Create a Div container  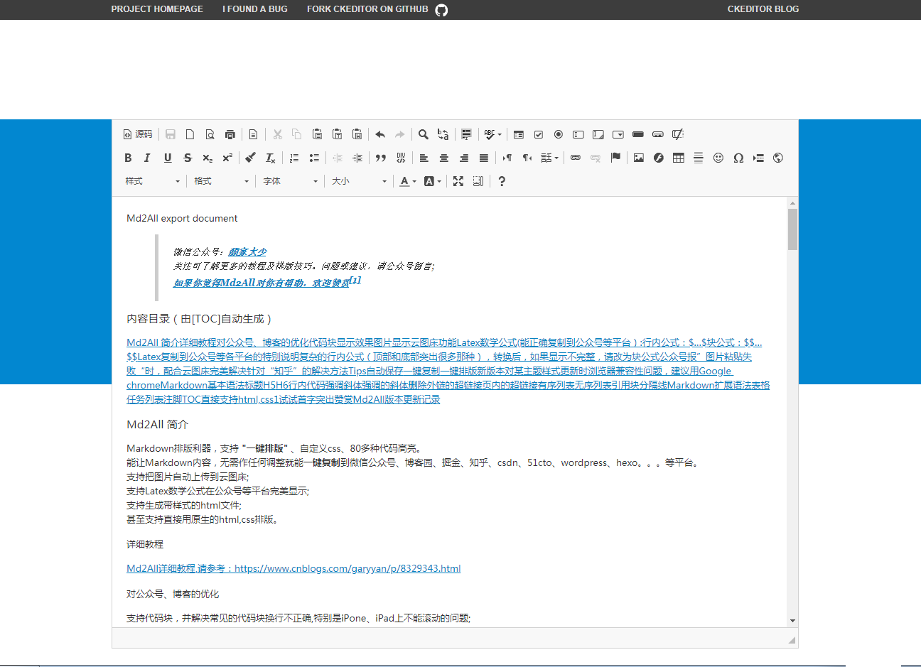tap(401, 158)
